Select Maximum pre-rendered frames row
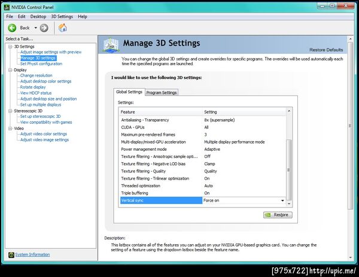Image resolution: width=359 pixels, height=277 pixels. (203, 135)
